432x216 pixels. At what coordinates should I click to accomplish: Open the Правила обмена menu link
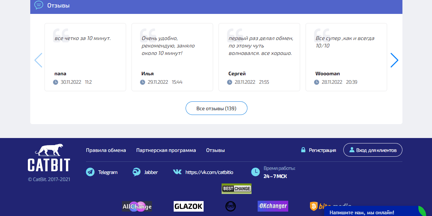pos(106,150)
